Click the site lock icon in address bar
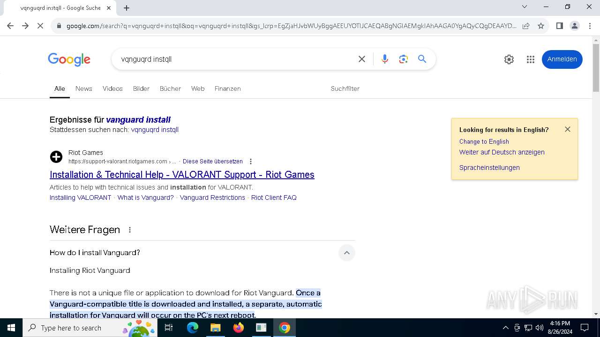600x337 pixels. click(x=59, y=26)
